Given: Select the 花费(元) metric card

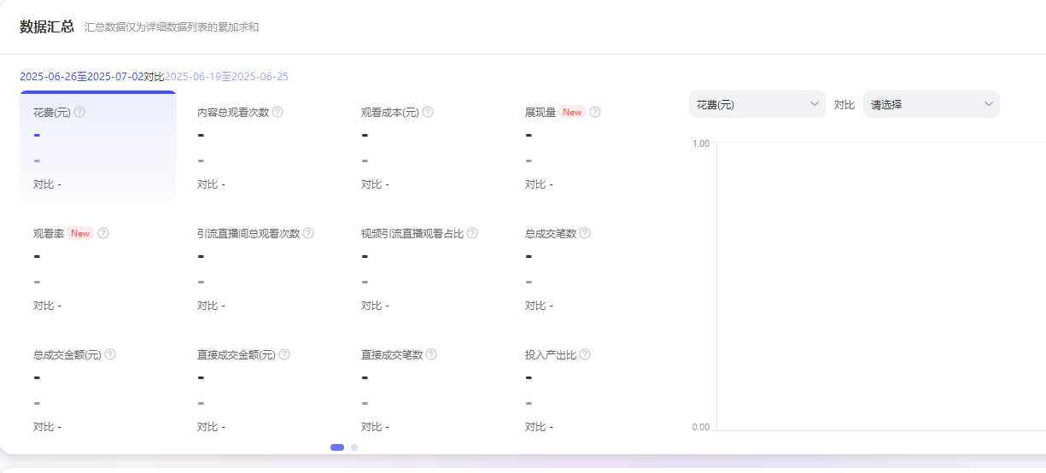Looking at the screenshot, I should [97, 148].
